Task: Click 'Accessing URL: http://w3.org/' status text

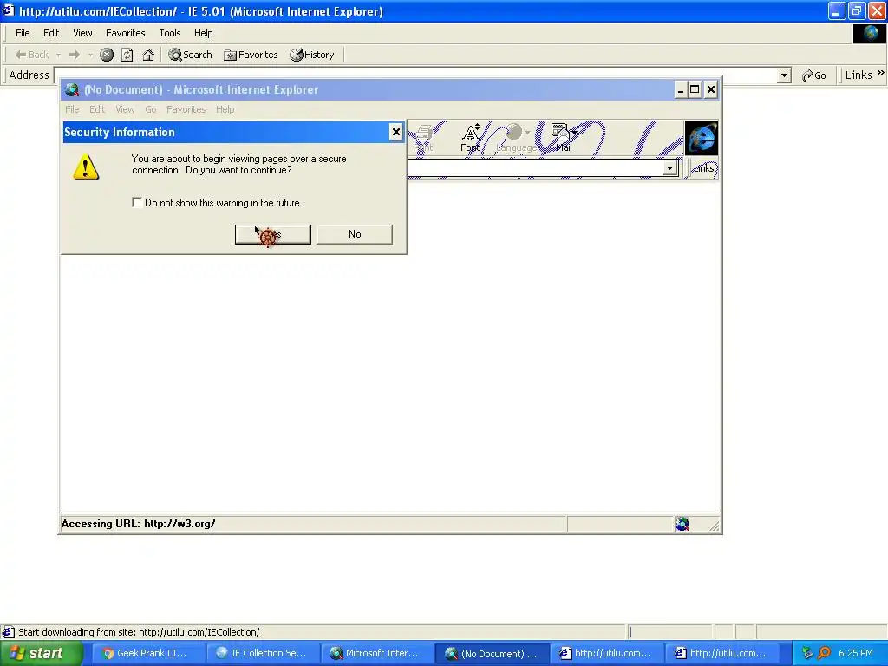Action: (138, 524)
